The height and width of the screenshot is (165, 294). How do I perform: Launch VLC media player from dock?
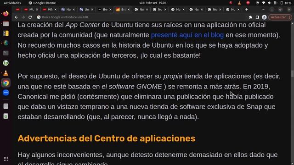(6, 73)
